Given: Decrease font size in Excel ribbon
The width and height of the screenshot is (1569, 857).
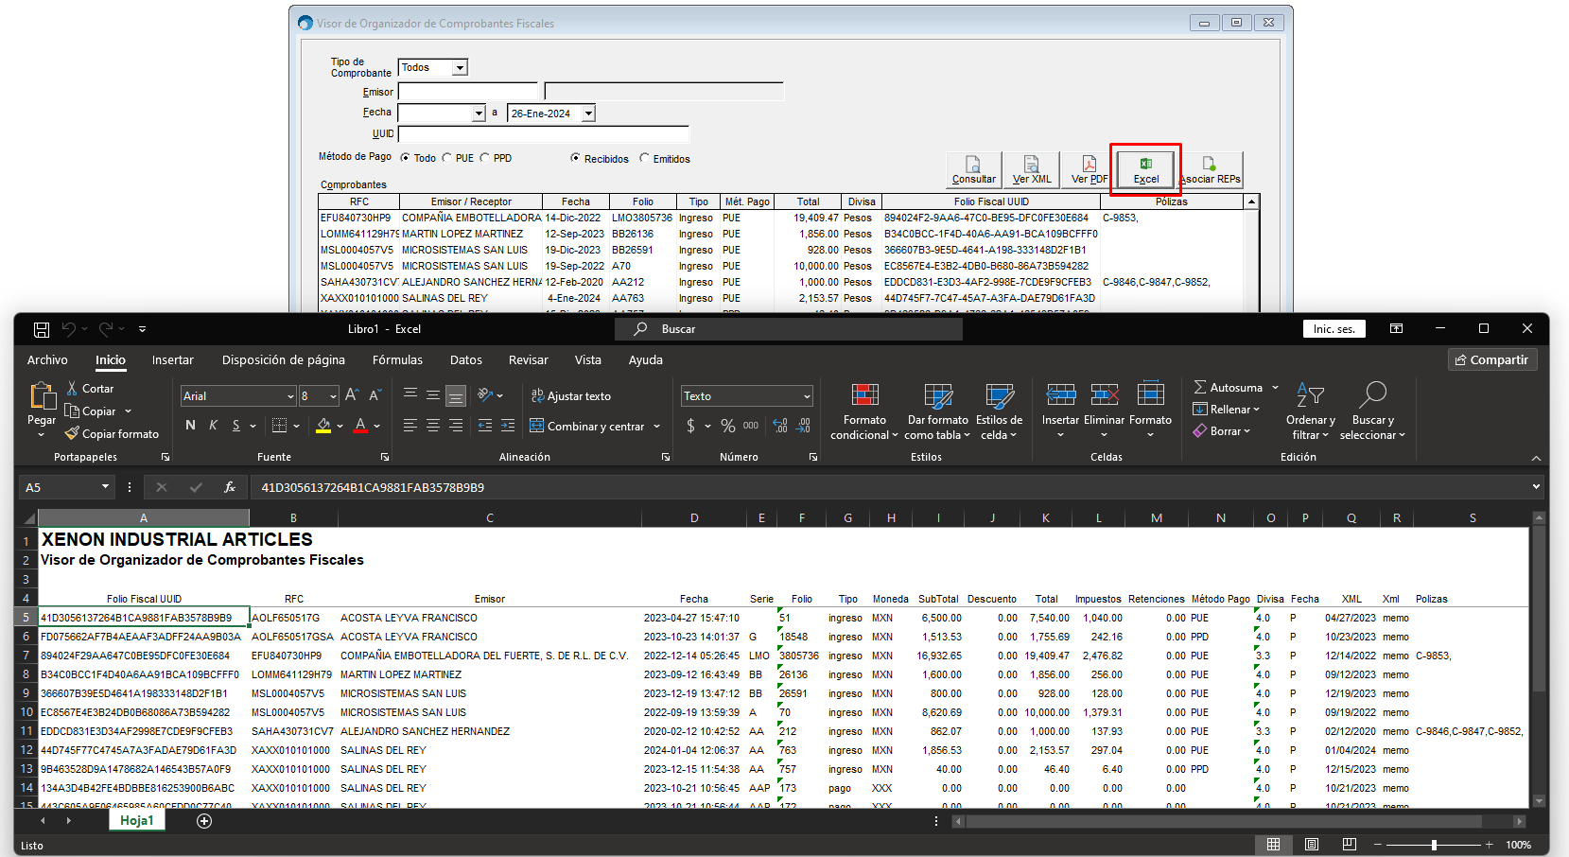Looking at the screenshot, I should 375,395.
